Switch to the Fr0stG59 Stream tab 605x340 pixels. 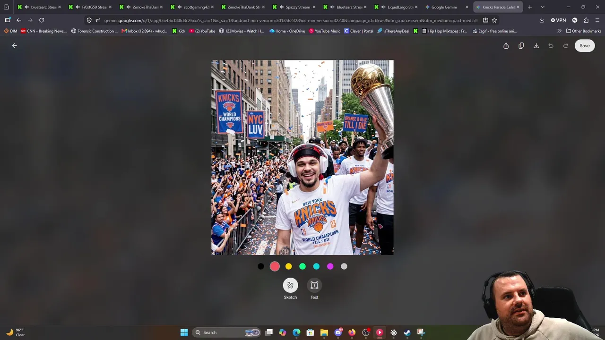pos(90,7)
